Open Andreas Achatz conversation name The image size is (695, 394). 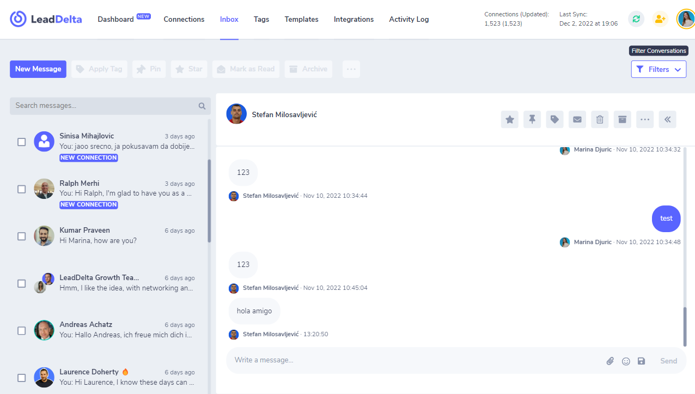pos(86,324)
